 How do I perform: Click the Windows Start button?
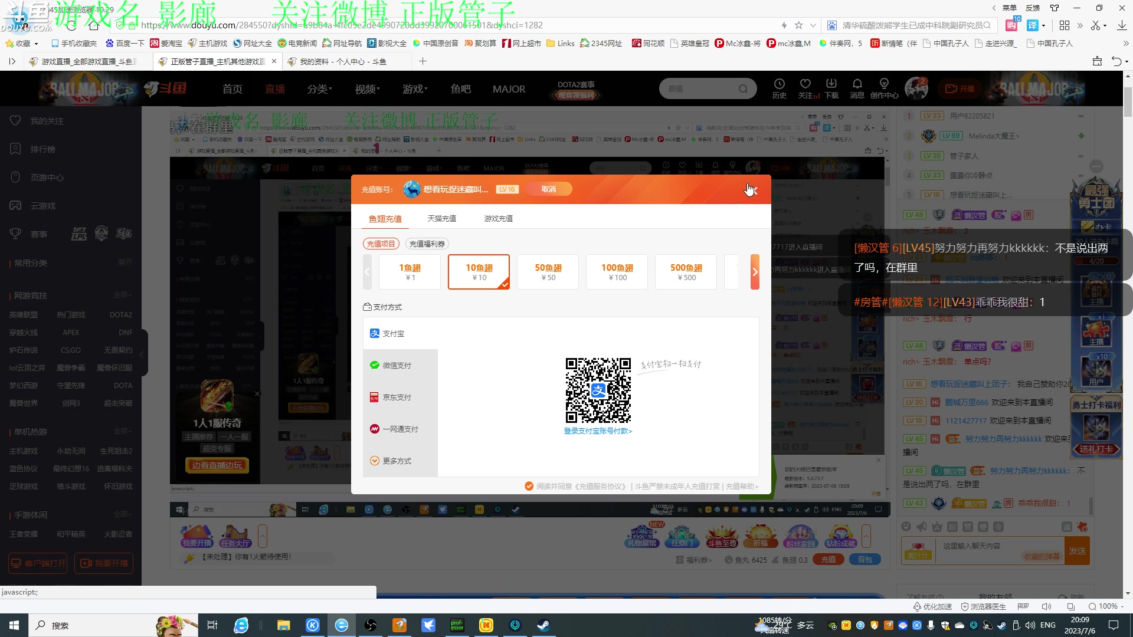point(14,625)
